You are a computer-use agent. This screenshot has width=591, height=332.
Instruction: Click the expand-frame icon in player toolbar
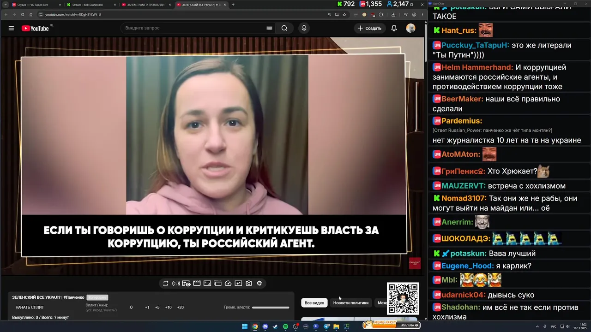click(x=207, y=284)
